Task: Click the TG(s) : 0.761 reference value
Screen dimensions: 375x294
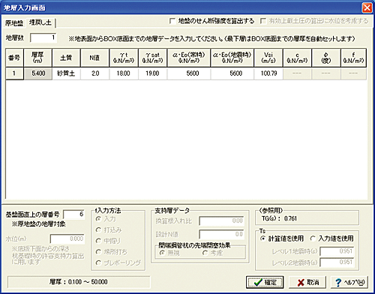Action: tap(279, 219)
